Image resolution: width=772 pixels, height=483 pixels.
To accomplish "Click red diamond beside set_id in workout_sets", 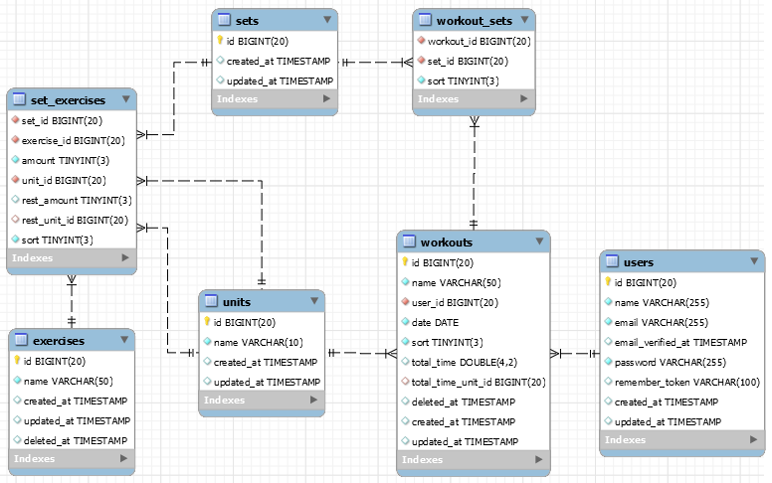I will pos(421,60).
